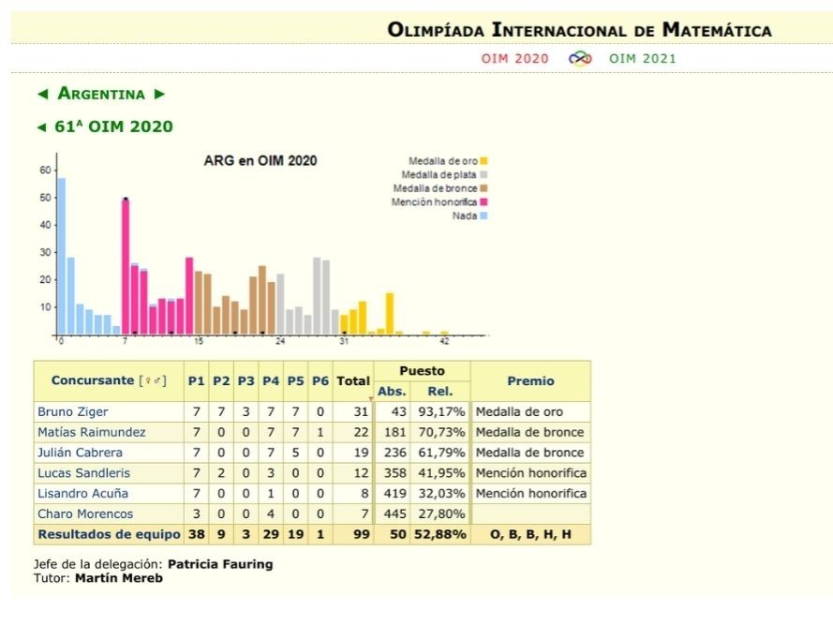833x640 pixels.
Task: Open Lisandro Acuña's contestant page
Action: click(x=82, y=494)
